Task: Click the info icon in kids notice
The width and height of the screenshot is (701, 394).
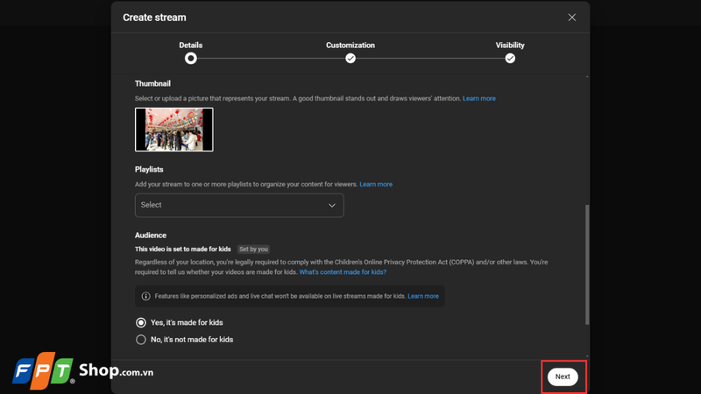Action: [x=145, y=296]
